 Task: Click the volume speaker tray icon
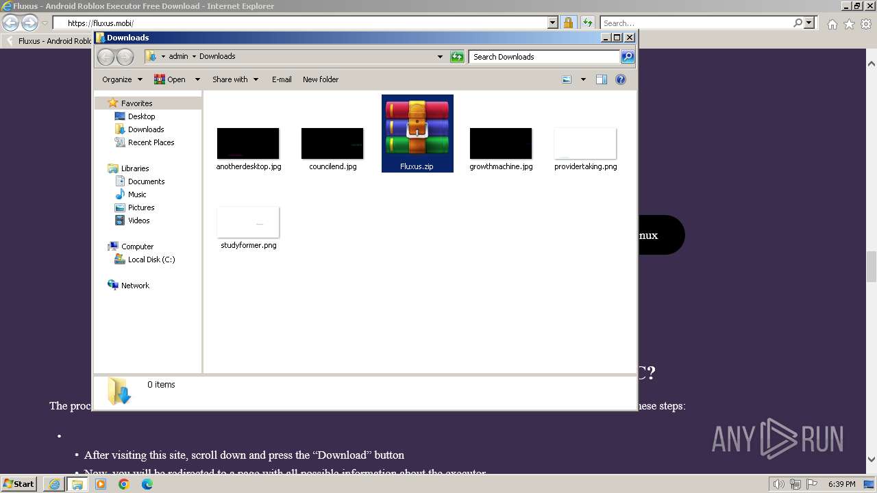coord(779,484)
